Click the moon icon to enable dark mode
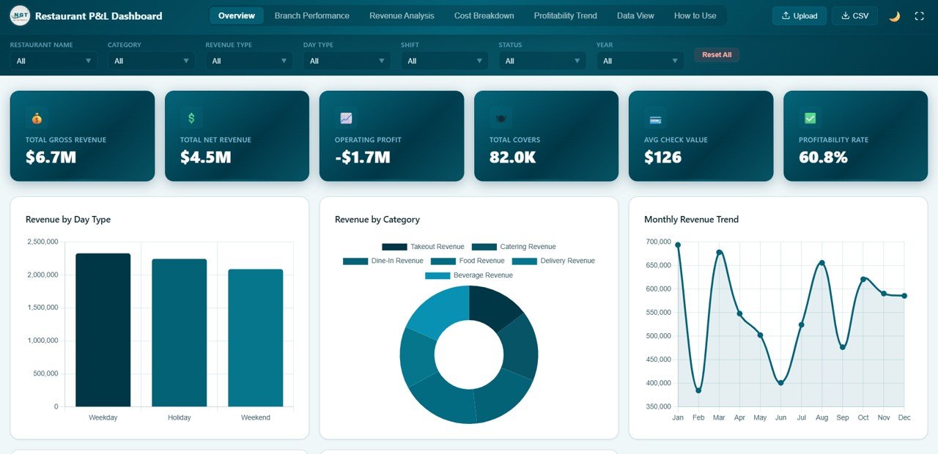 [893, 15]
